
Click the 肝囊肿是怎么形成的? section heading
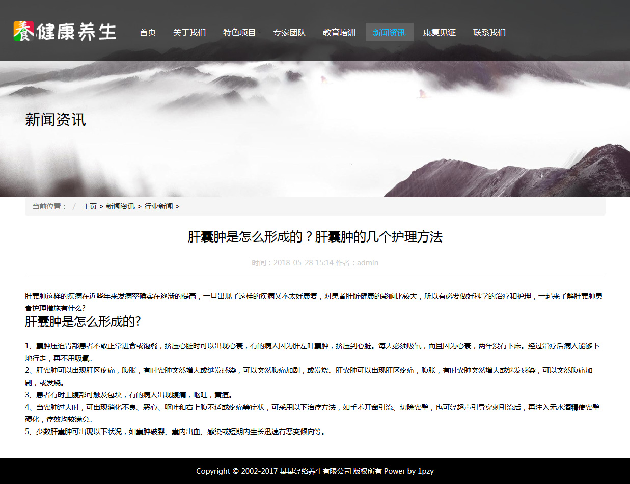pos(83,321)
